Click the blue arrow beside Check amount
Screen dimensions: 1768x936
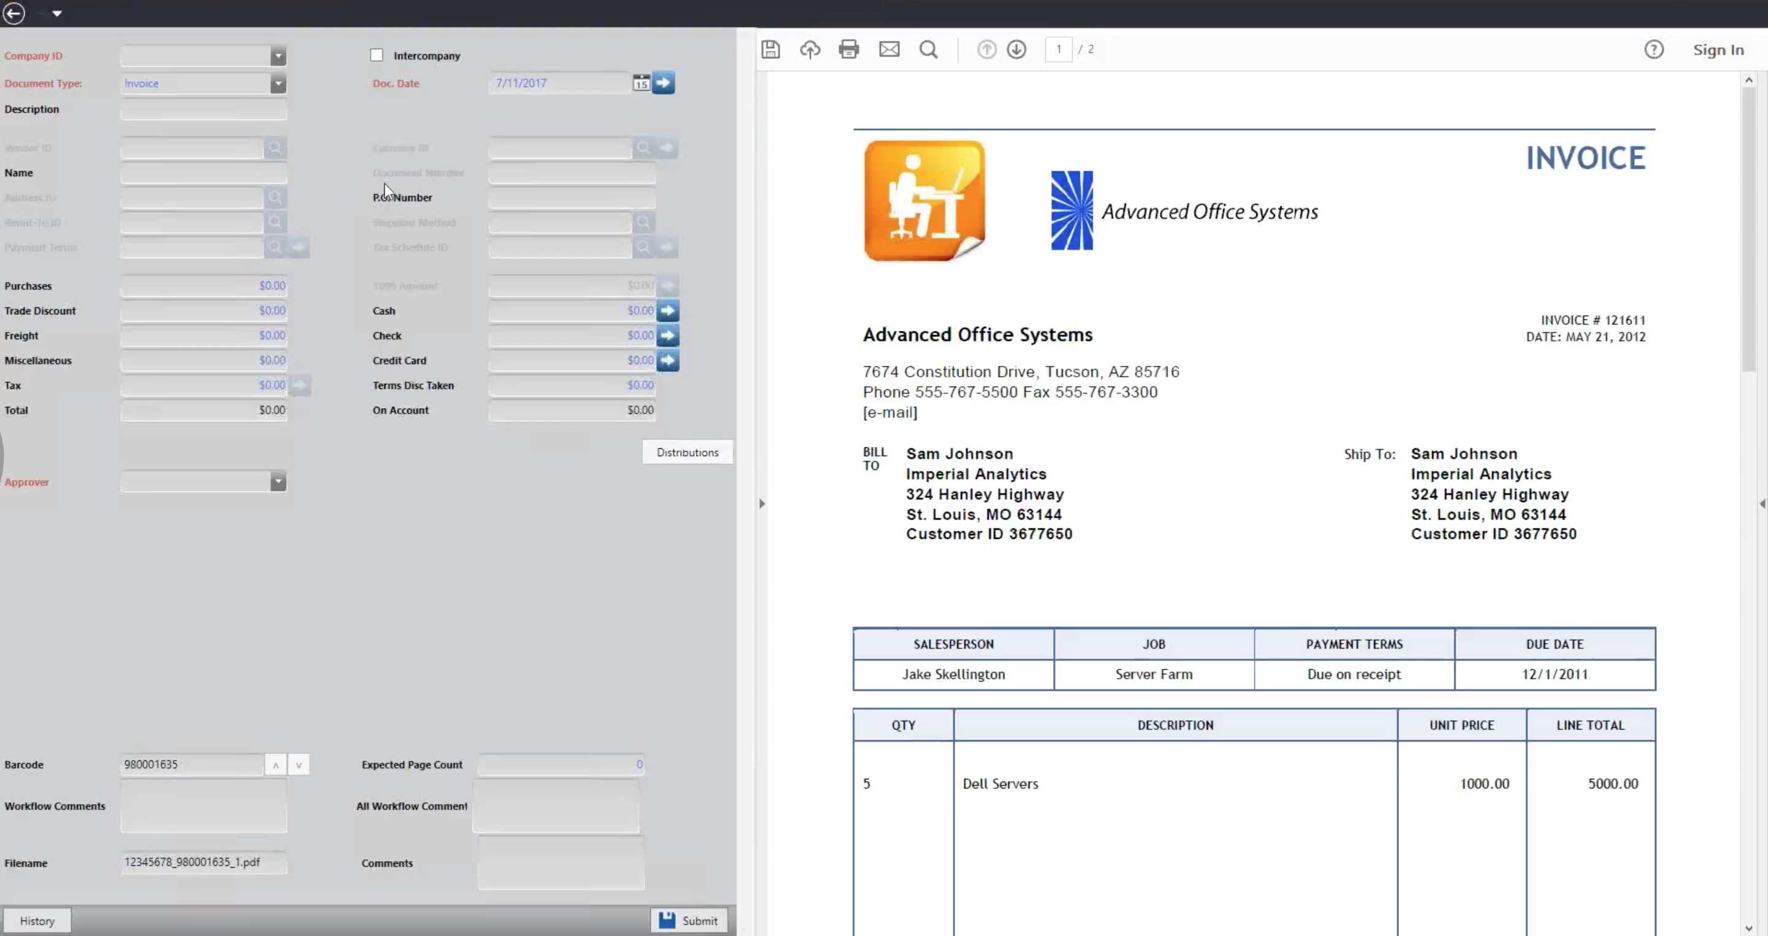(668, 336)
